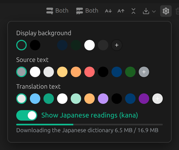Set Source text color to orange
Image resolution: width=179 pixels, height=150 pixels.
coord(76,72)
